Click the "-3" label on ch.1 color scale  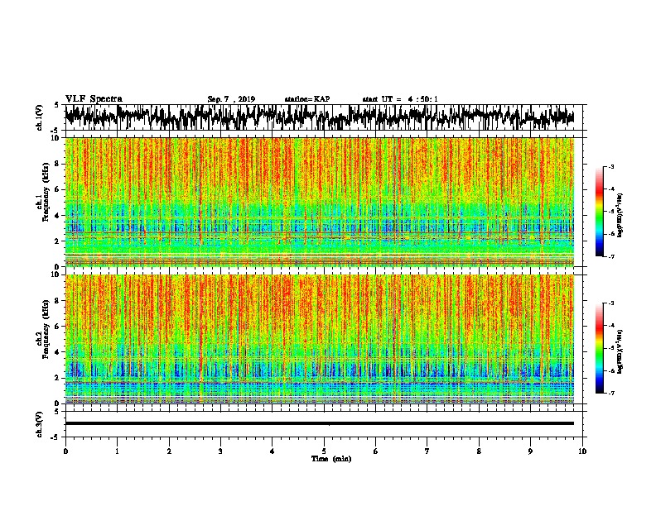point(610,167)
